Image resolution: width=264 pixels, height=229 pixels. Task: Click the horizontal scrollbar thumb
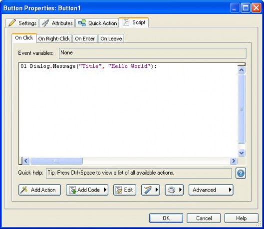(56, 161)
